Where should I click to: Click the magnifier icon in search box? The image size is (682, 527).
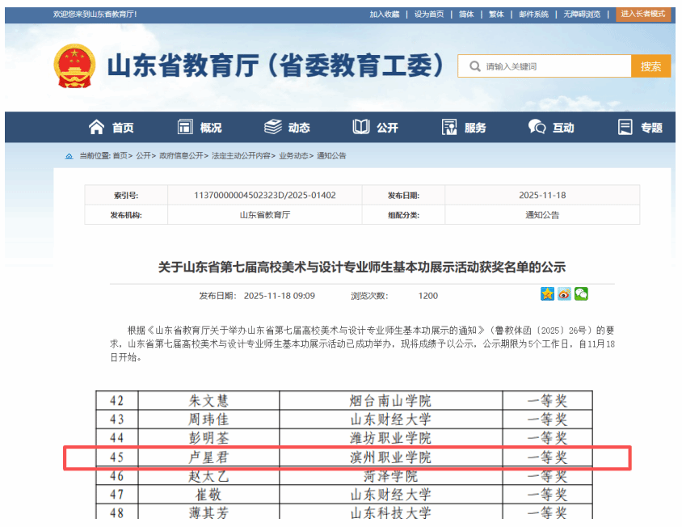coord(474,66)
